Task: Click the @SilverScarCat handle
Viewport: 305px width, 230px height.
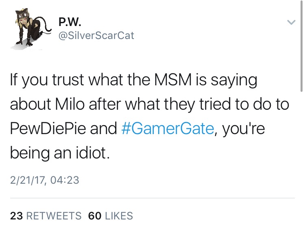Action: point(96,36)
